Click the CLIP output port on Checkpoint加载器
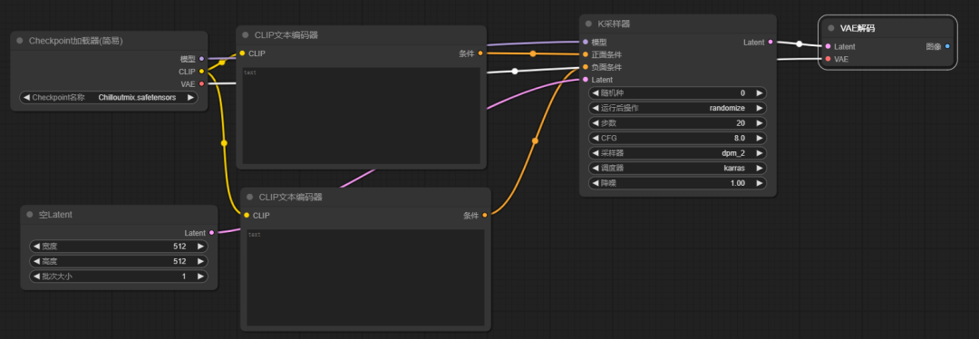 click(x=201, y=72)
